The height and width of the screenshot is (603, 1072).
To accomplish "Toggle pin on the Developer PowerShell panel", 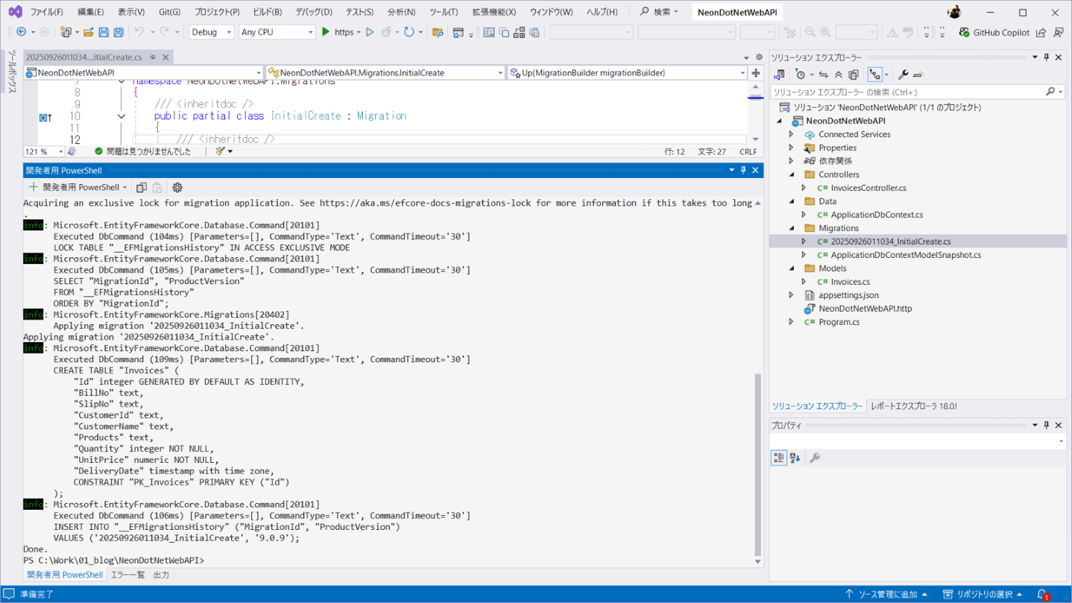I will [x=742, y=171].
